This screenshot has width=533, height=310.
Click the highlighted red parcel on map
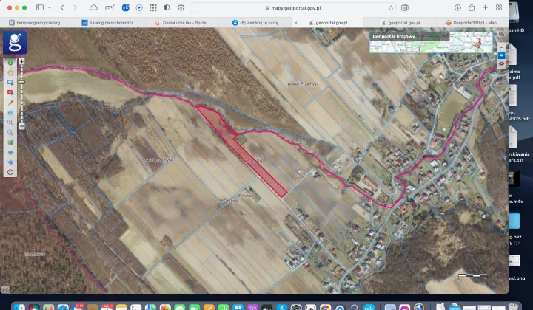pos(242,151)
